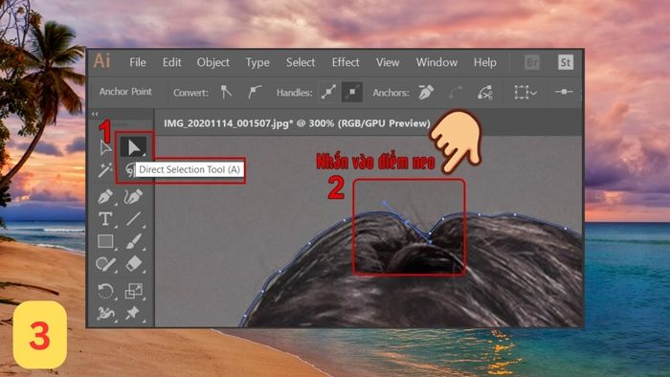The image size is (670, 377).
Task: Select the Scale tool
Action: coord(133,291)
